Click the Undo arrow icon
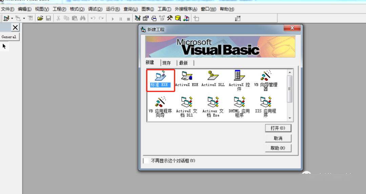Viewport: 366px width, 194px height. [93, 18]
